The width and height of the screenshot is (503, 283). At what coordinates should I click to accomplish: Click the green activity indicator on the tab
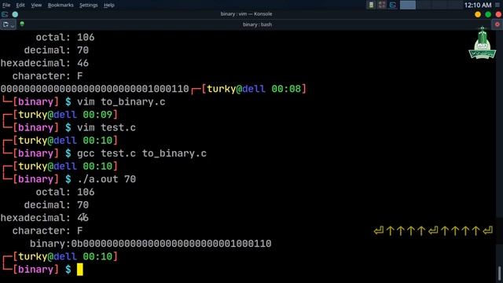(22, 24)
